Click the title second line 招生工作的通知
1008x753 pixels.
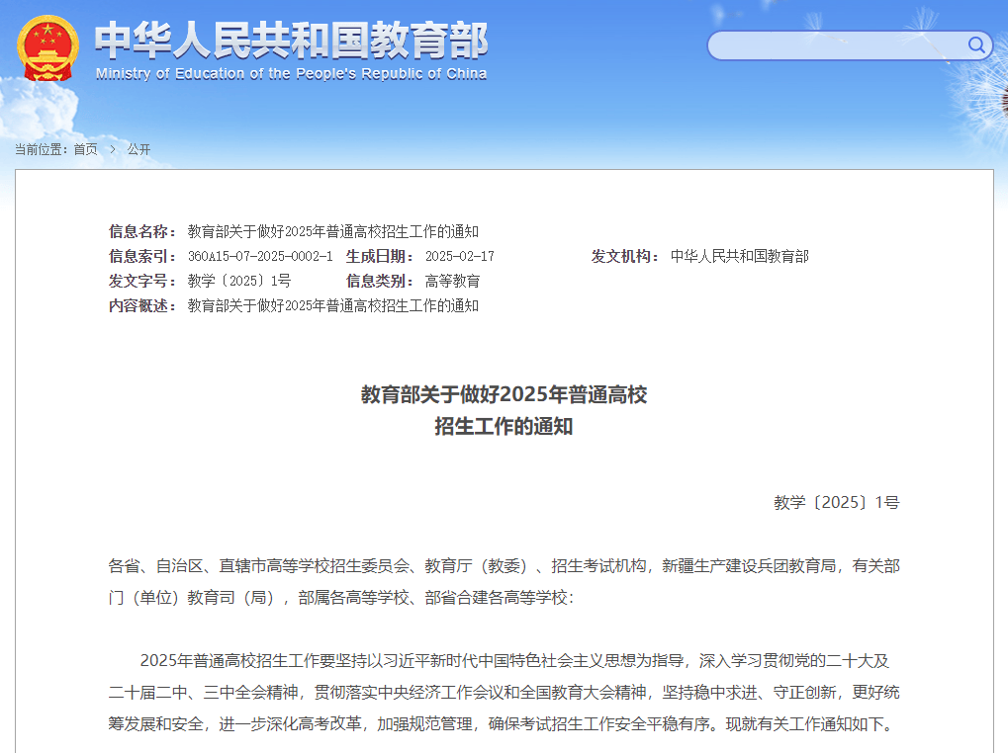click(x=504, y=426)
